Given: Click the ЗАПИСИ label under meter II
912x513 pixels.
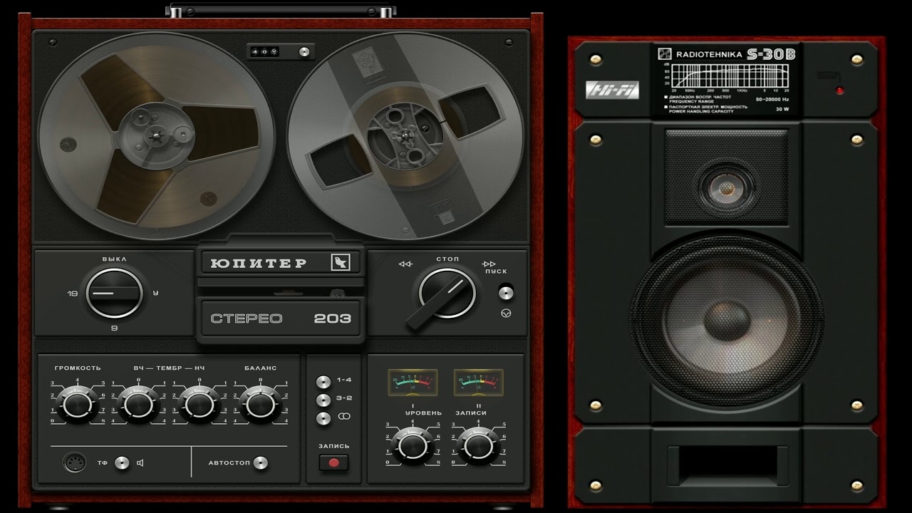Looking at the screenshot, I should click(x=470, y=413).
